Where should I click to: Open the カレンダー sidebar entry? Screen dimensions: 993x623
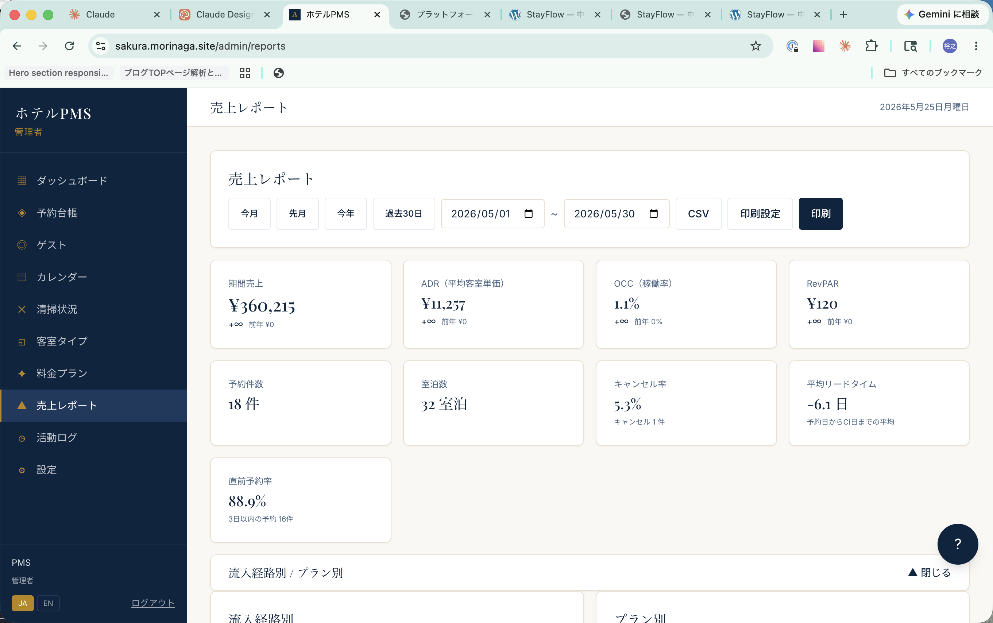point(93,277)
